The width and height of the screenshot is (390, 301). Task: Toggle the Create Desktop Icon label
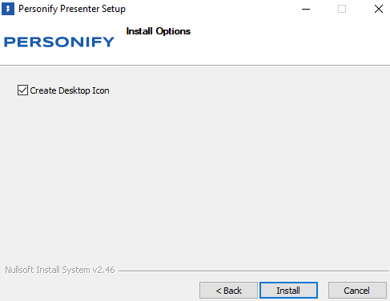[x=70, y=90]
